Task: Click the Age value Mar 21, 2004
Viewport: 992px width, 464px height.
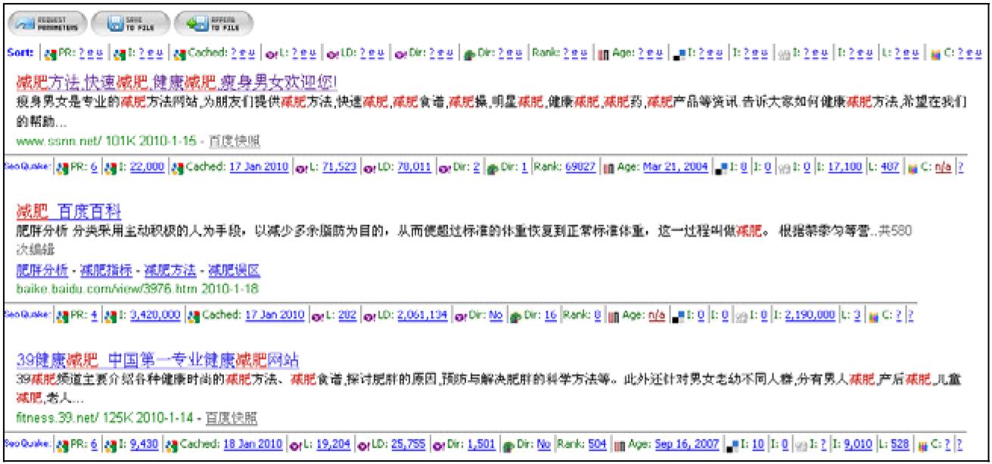Action: [x=676, y=168]
